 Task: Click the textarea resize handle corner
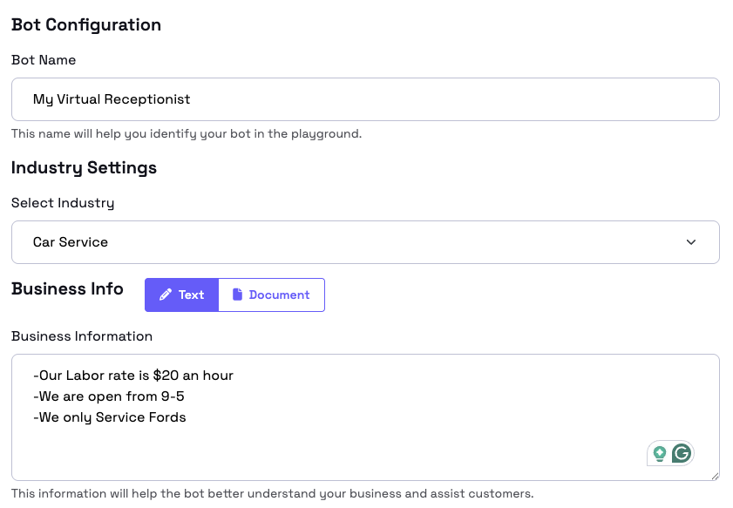(x=715, y=475)
